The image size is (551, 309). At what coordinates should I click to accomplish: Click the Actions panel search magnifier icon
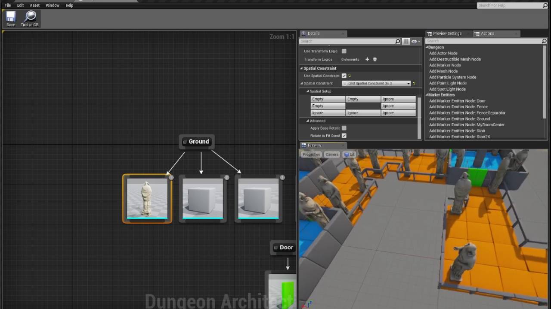544,41
